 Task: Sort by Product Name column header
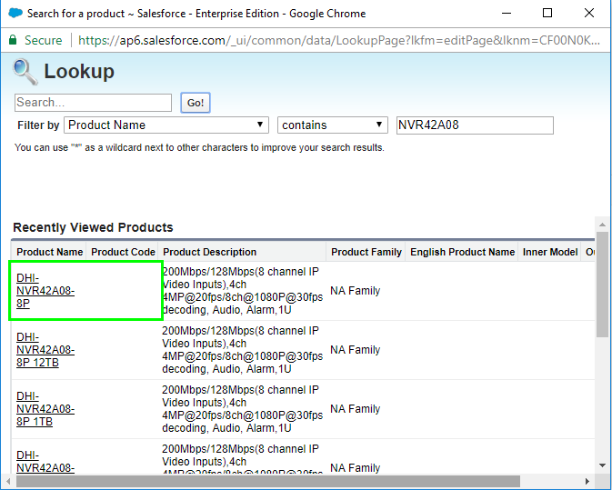(49, 252)
